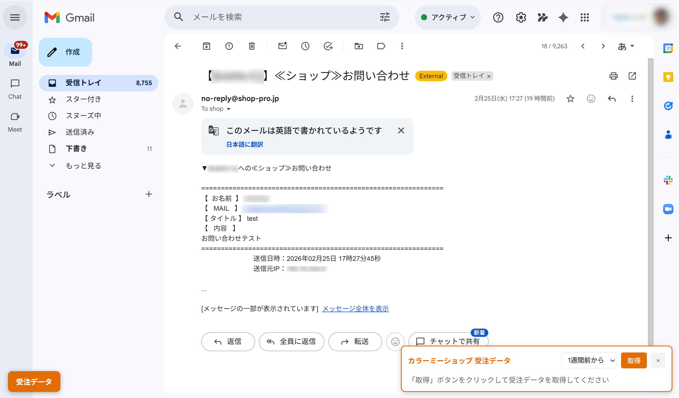This screenshot has width=679, height=398.
Task: Delete the email using the trash icon
Action: [x=252, y=46]
